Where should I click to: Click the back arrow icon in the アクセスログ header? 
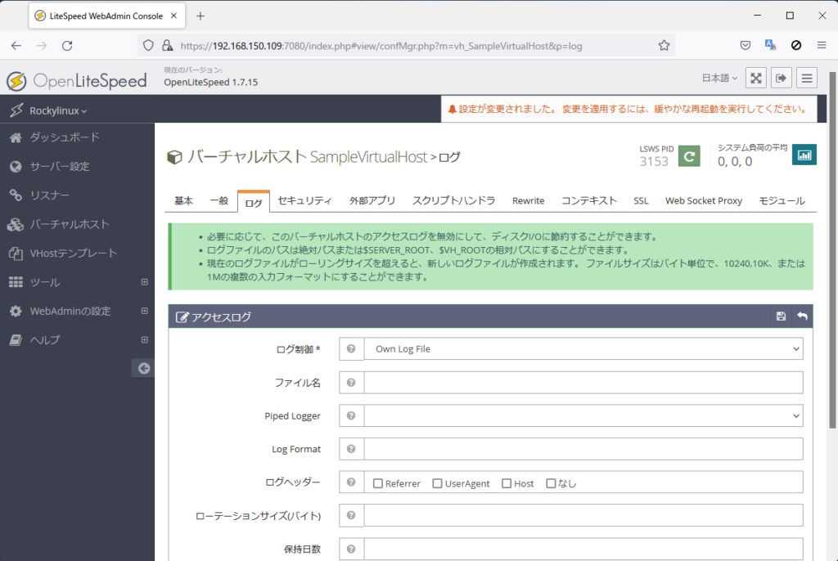(x=802, y=316)
